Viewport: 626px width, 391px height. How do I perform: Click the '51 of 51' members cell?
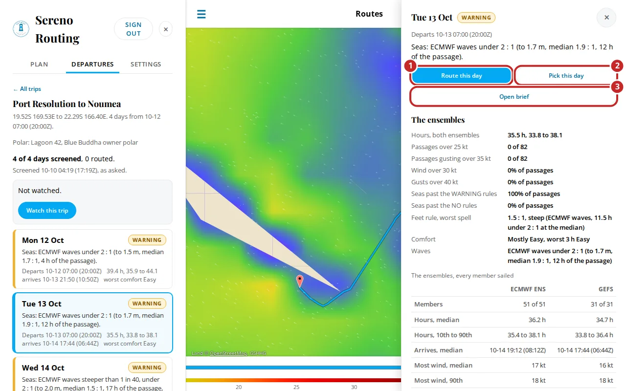[x=535, y=304]
